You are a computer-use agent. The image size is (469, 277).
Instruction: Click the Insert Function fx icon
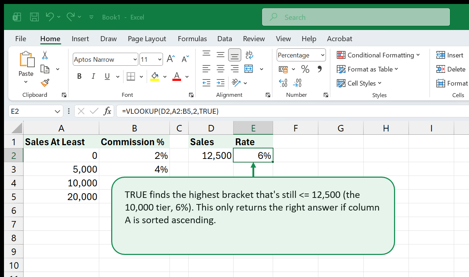click(107, 111)
